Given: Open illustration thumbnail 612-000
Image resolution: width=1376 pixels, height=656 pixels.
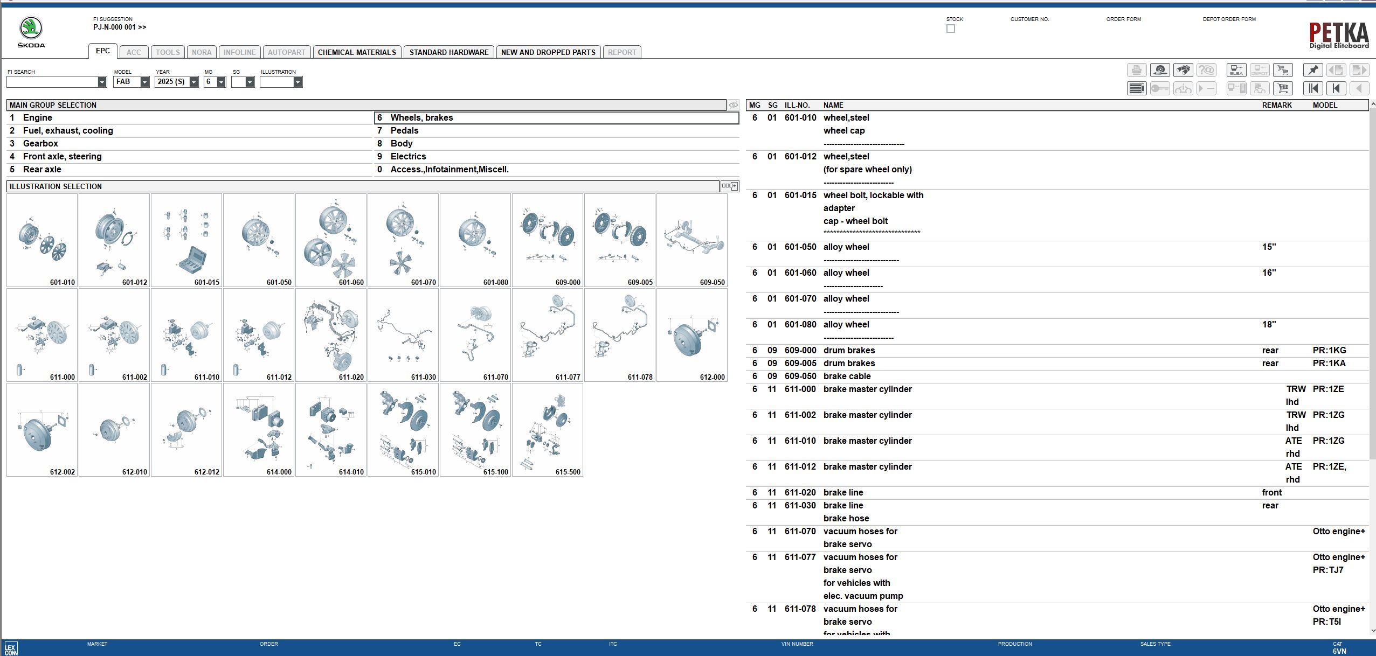Looking at the screenshot, I should (692, 335).
